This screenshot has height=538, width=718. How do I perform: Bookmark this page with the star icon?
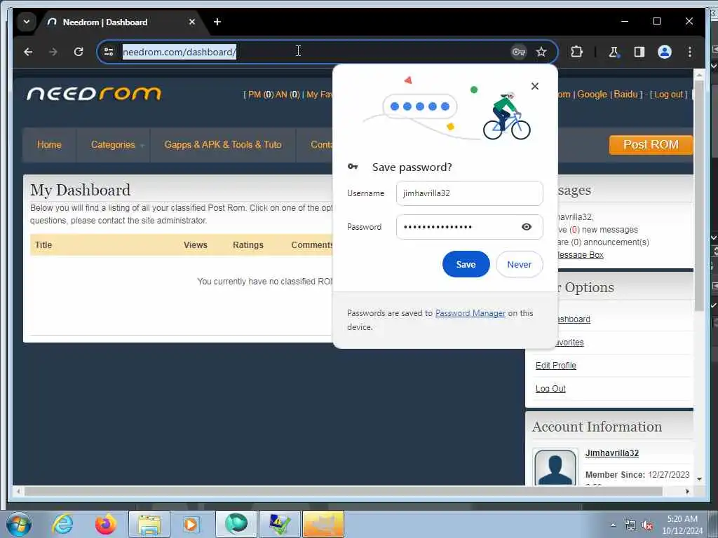point(541,52)
